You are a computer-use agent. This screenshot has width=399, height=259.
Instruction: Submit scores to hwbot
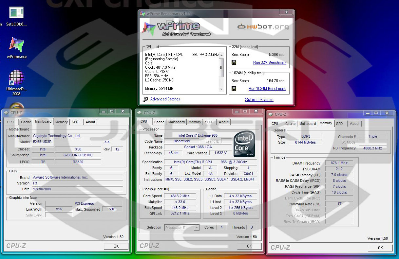[259, 99]
